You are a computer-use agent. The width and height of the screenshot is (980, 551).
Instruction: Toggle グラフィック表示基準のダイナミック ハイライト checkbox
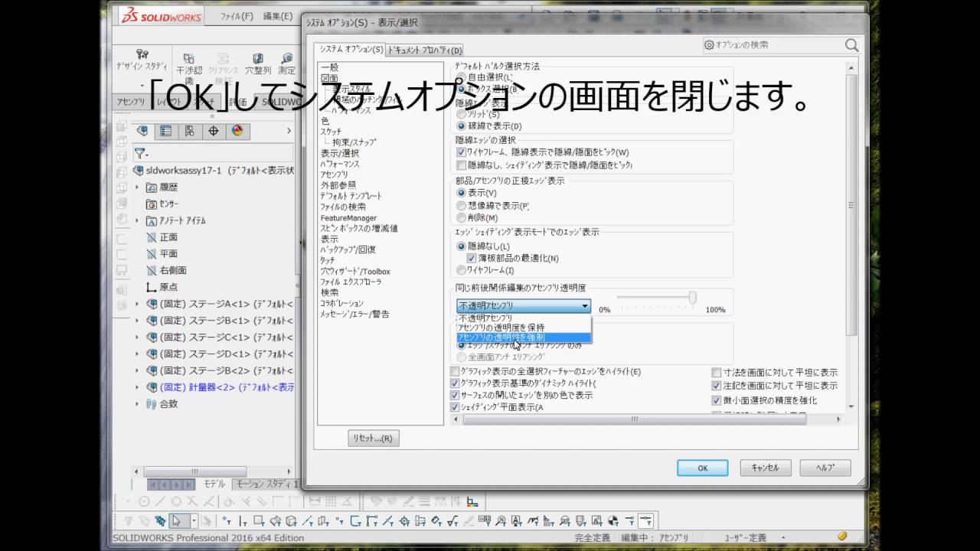coord(455,383)
